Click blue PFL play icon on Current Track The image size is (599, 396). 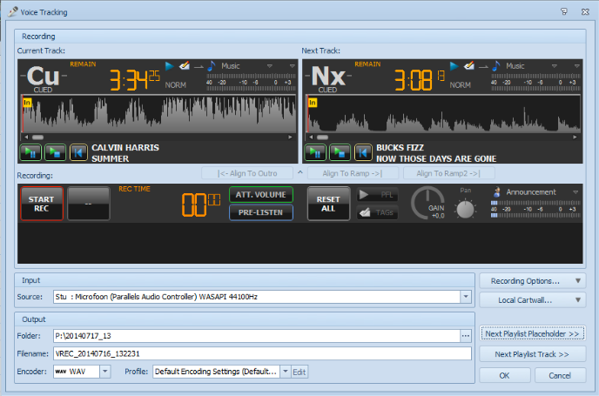(169, 66)
